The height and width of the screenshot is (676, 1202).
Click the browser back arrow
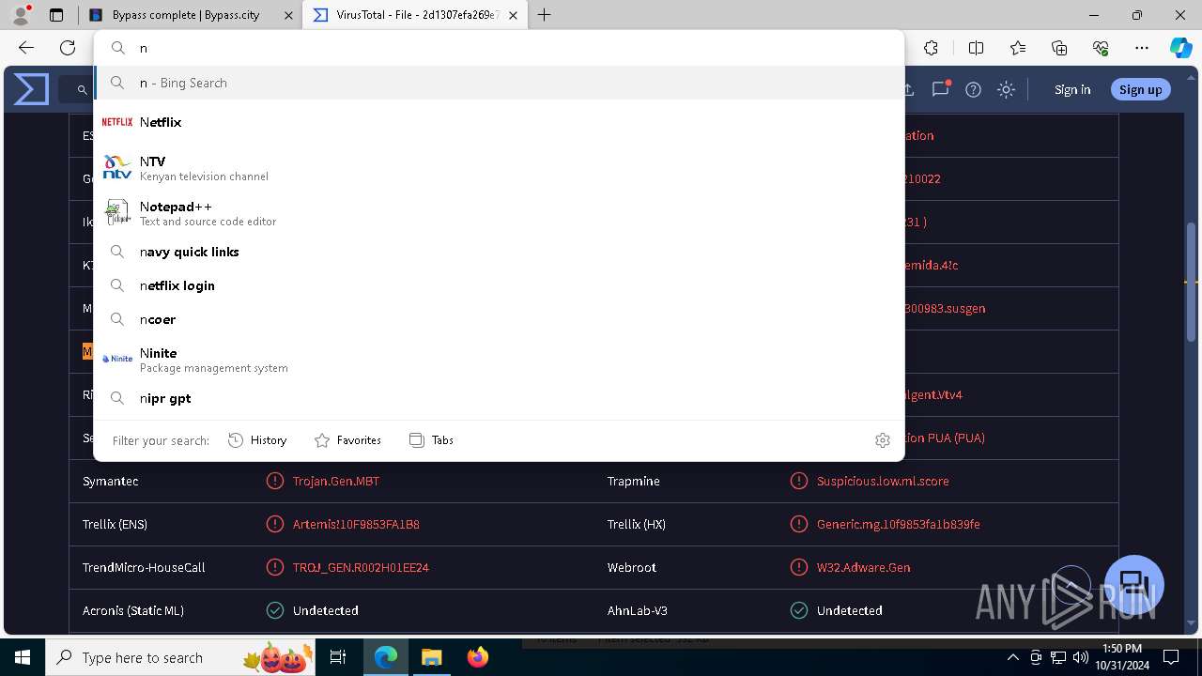pos(26,48)
